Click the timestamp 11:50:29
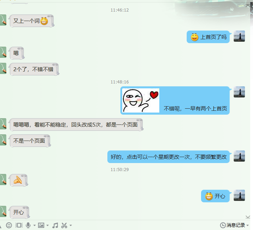 (120, 170)
